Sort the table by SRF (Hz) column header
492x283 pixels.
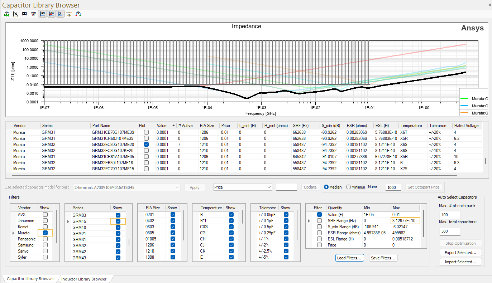click(305, 126)
